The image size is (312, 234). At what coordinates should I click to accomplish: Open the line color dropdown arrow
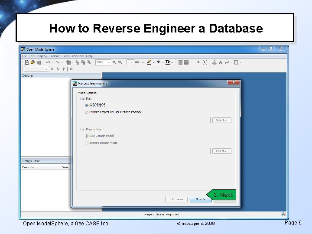coord(153,62)
